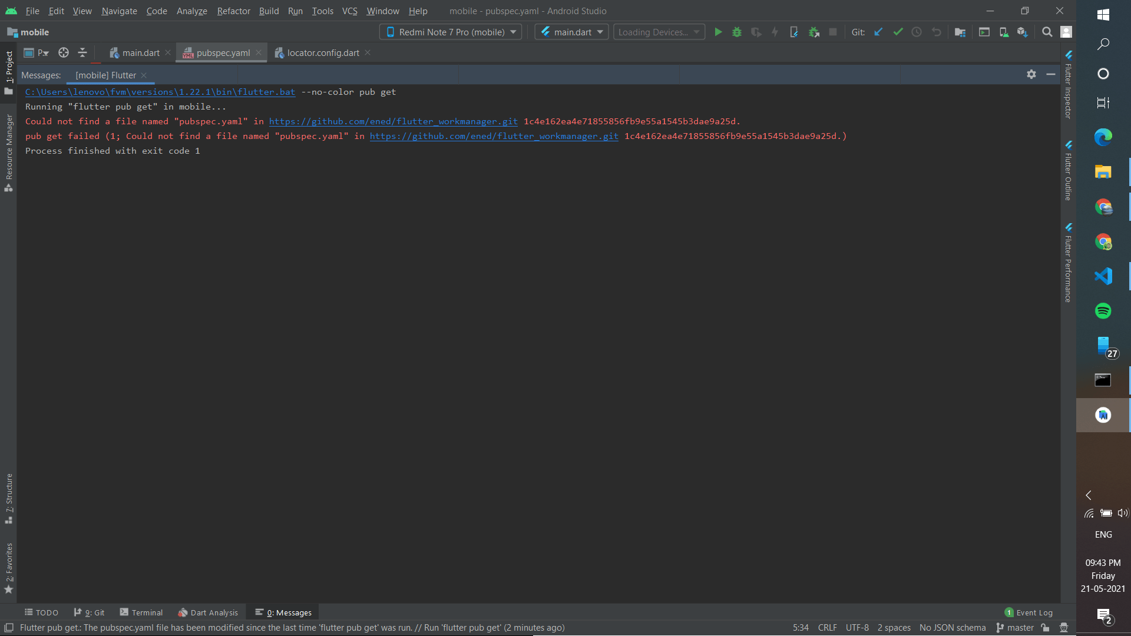Switch to locator.config.dart tab
The width and height of the screenshot is (1131, 636).
click(x=323, y=53)
